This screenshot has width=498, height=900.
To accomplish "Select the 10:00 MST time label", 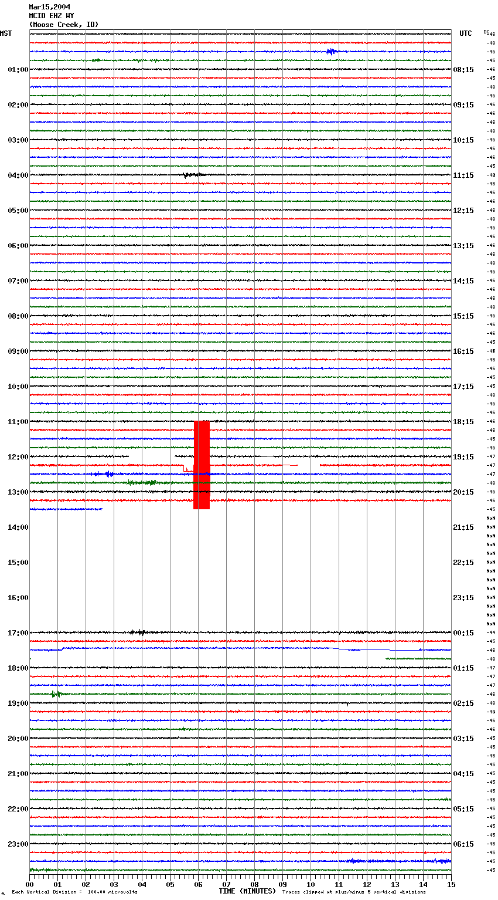I will click(18, 387).
